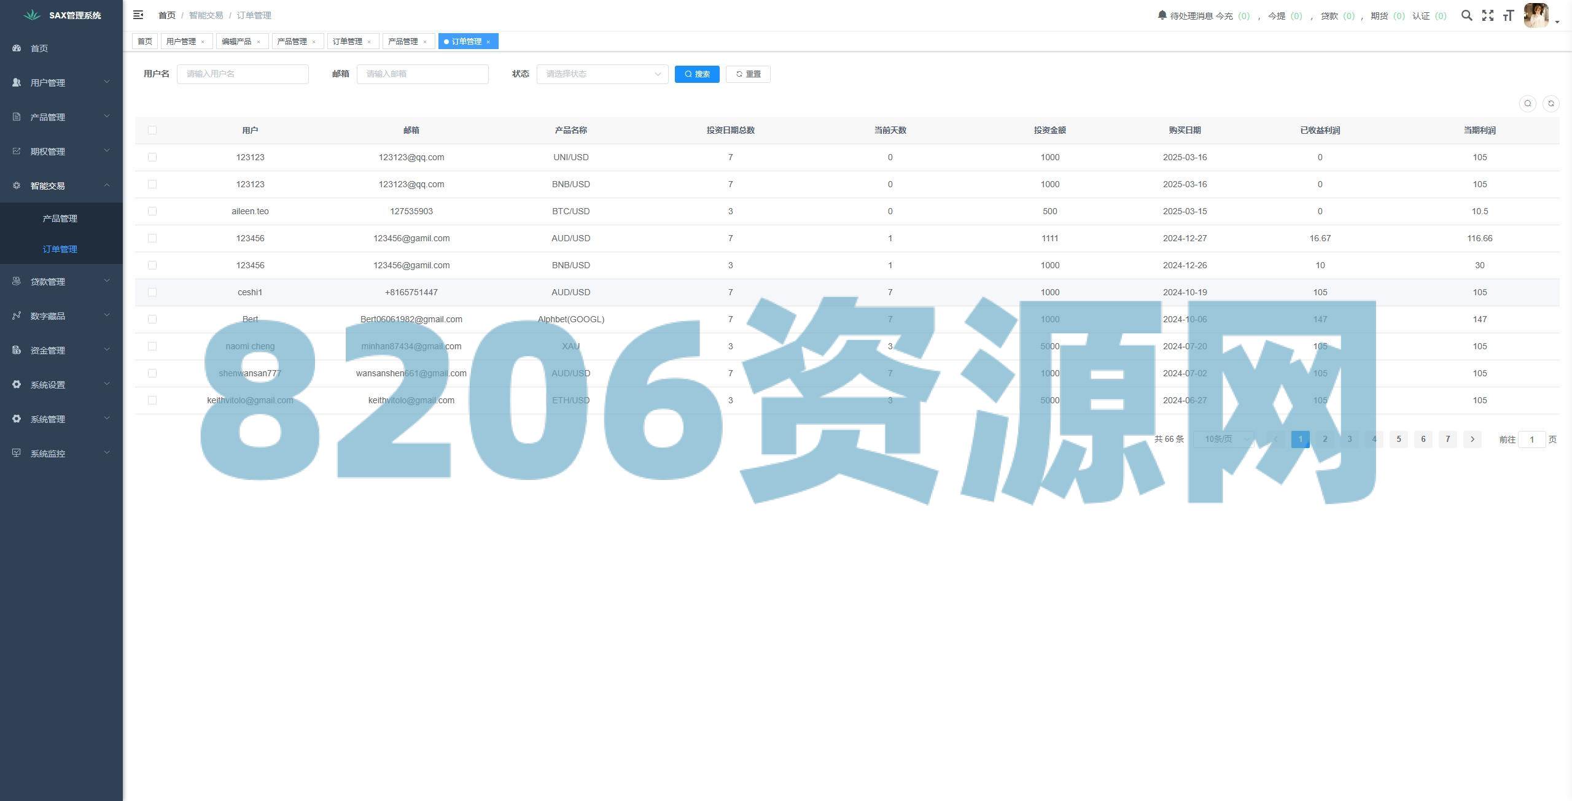Click the blue 搜索 button
Screen dimensions: 1572x801
click(x=696, y=74)
